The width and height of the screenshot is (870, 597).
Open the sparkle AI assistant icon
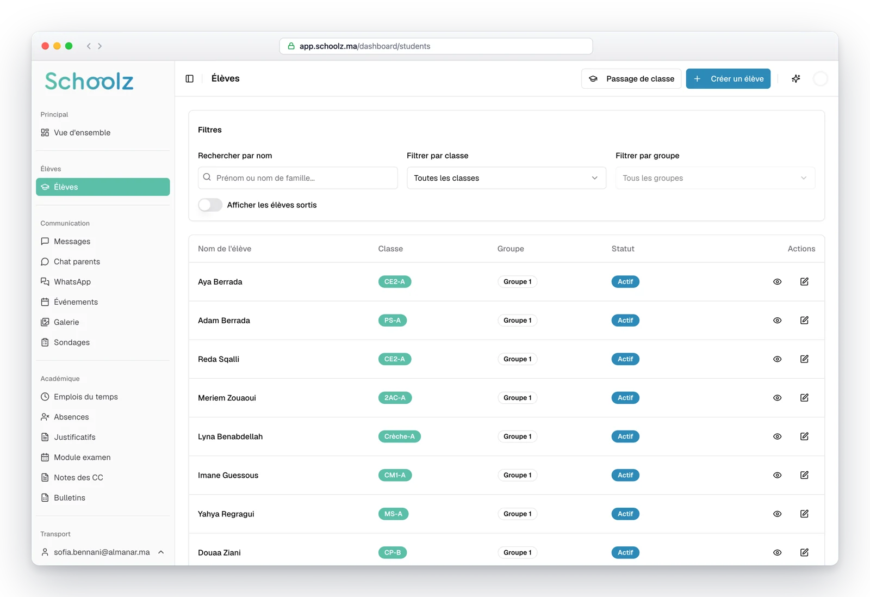[x=796, y=78]
